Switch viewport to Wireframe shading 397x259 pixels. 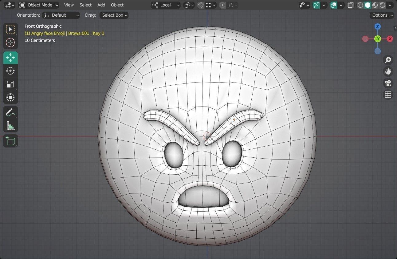[x=360, y=5]
